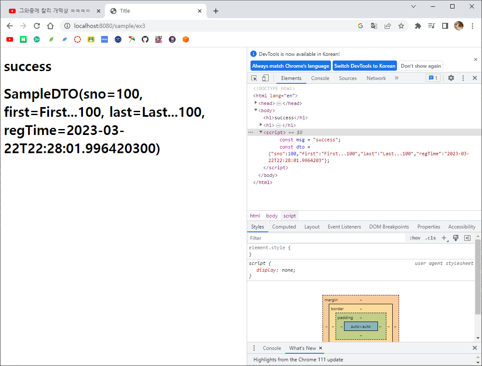The width and height of the screenshot is (482, 366).
Task: Collapse the body element node
Action: tap(256, 110)
